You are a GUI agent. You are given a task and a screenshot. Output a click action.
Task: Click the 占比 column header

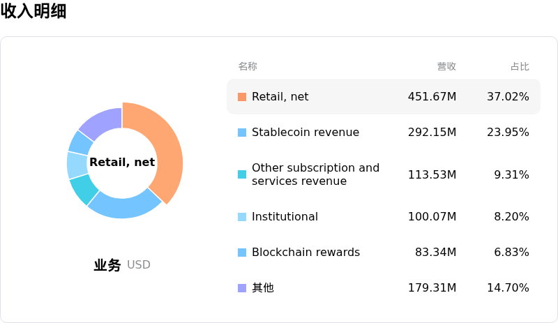pyautogui.click(x=520, y=66)
